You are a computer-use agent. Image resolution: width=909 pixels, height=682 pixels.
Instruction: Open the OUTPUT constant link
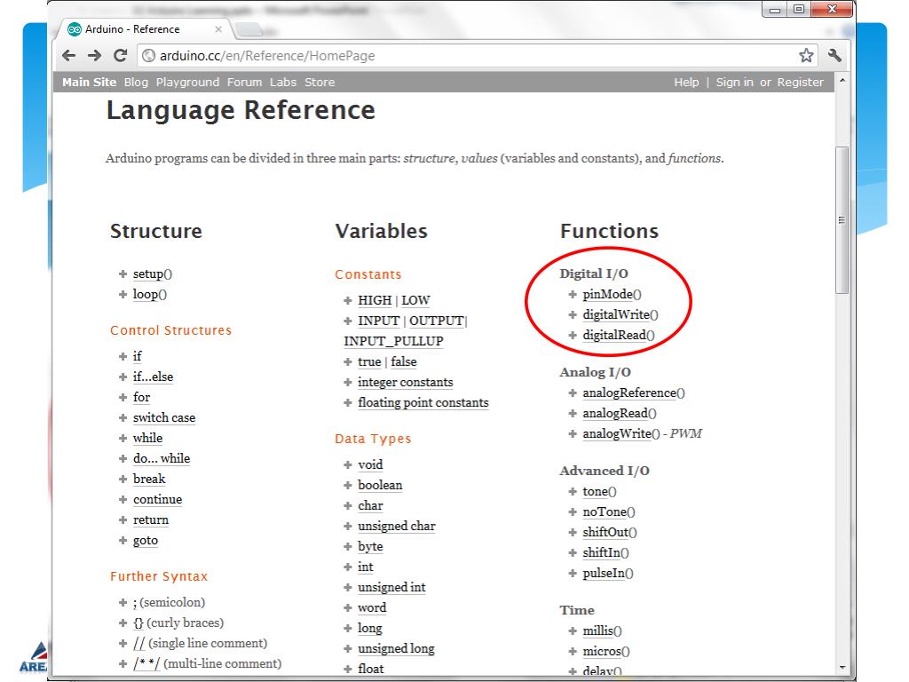point(437,321)
